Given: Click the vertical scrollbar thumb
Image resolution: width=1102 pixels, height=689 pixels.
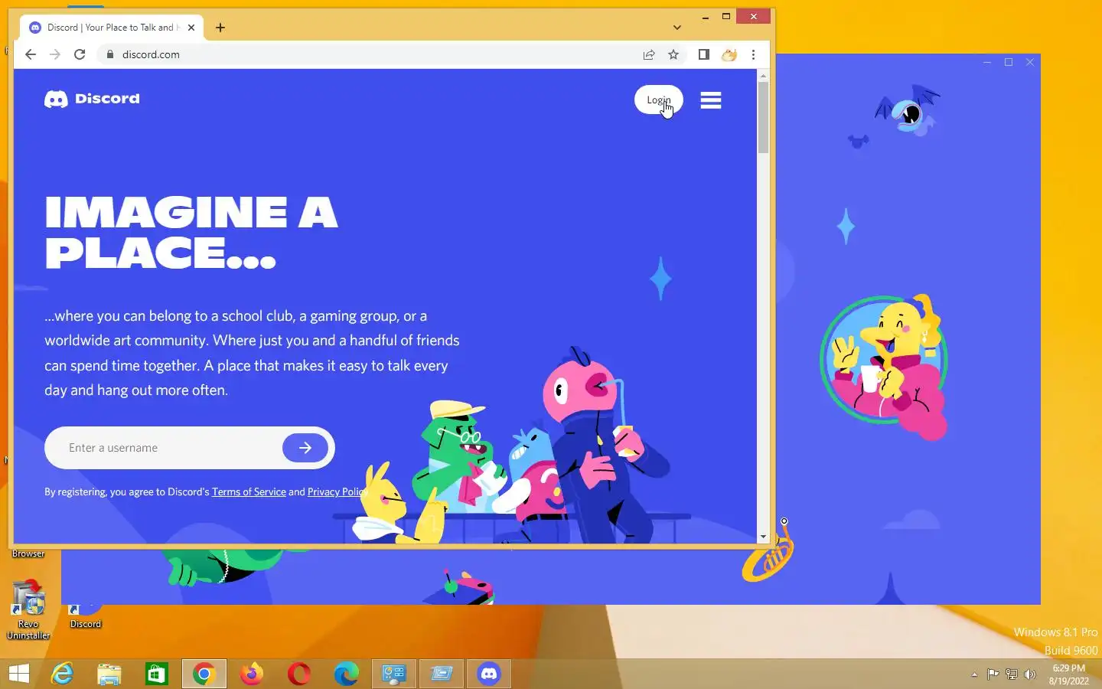Looking at the screenshot, I should 763,117.
